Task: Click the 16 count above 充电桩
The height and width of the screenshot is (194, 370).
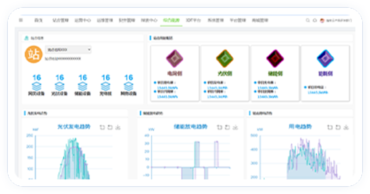Action: [x=106, y=77]
